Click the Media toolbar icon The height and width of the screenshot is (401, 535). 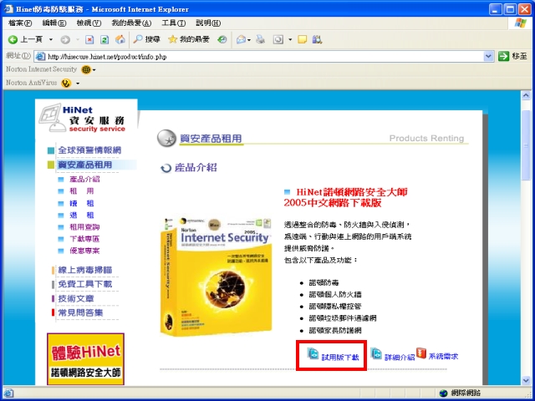coord(222,39)
